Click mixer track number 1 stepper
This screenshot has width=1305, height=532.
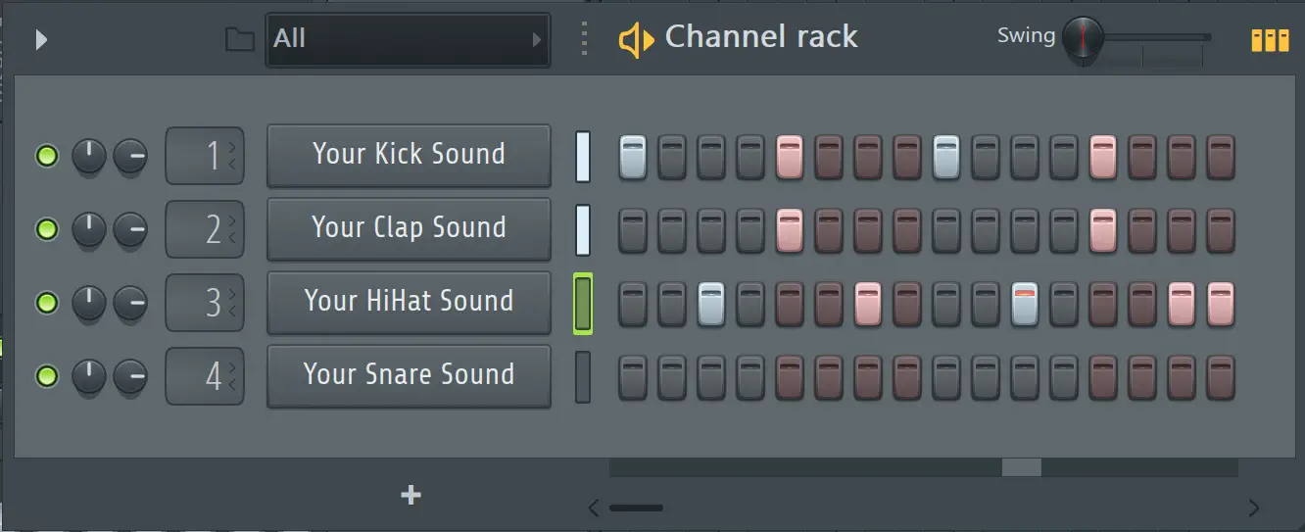point(205,156)
